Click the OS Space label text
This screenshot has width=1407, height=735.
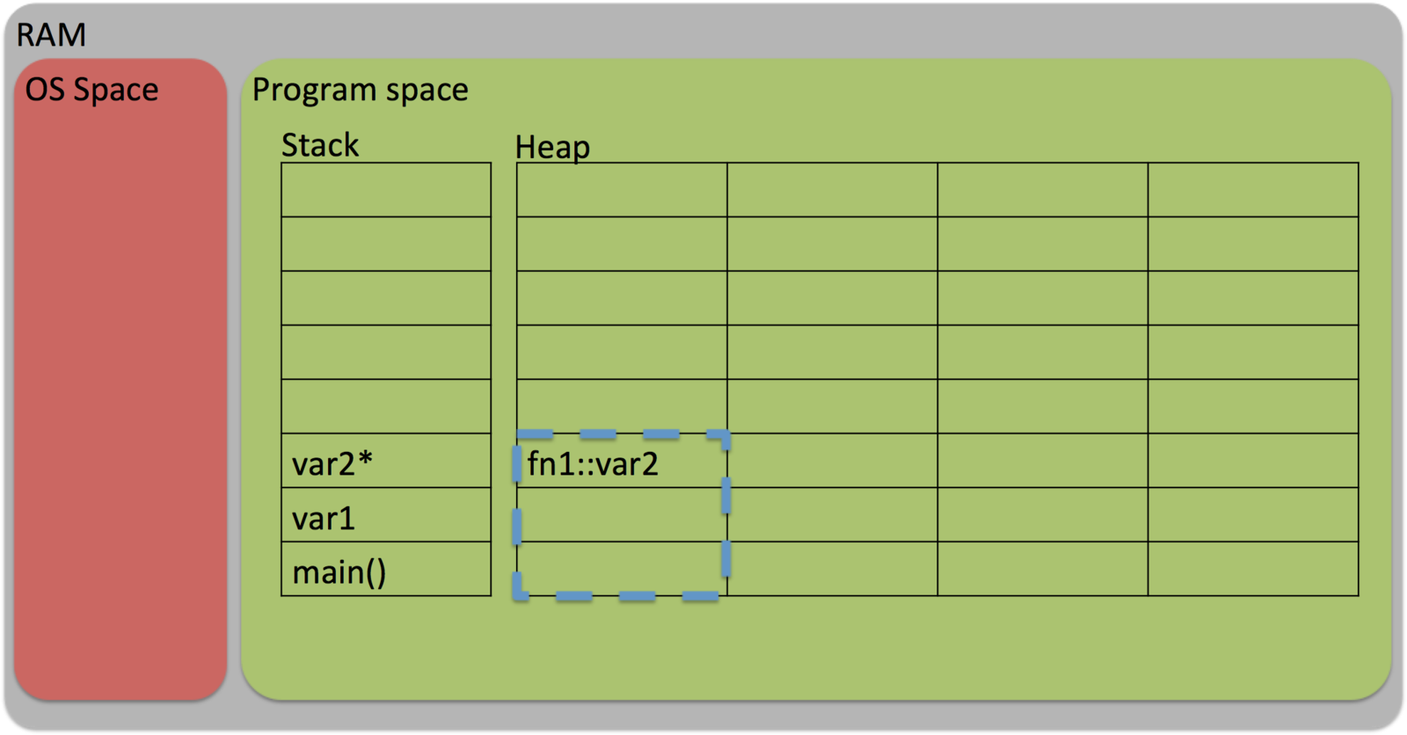[x=91, y=90]
